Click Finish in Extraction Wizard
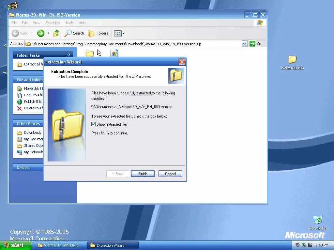Screen dimensions: 334x250 click(x=143, y=174)
